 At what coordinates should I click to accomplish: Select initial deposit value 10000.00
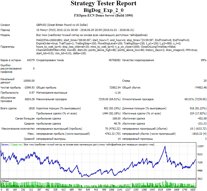(x=29, y=81)
